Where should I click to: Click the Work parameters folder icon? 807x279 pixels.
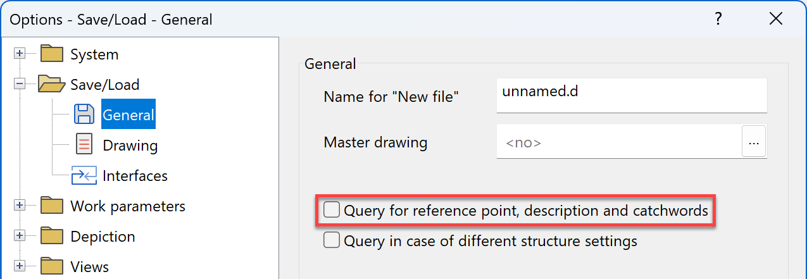(x=52, y=206)
